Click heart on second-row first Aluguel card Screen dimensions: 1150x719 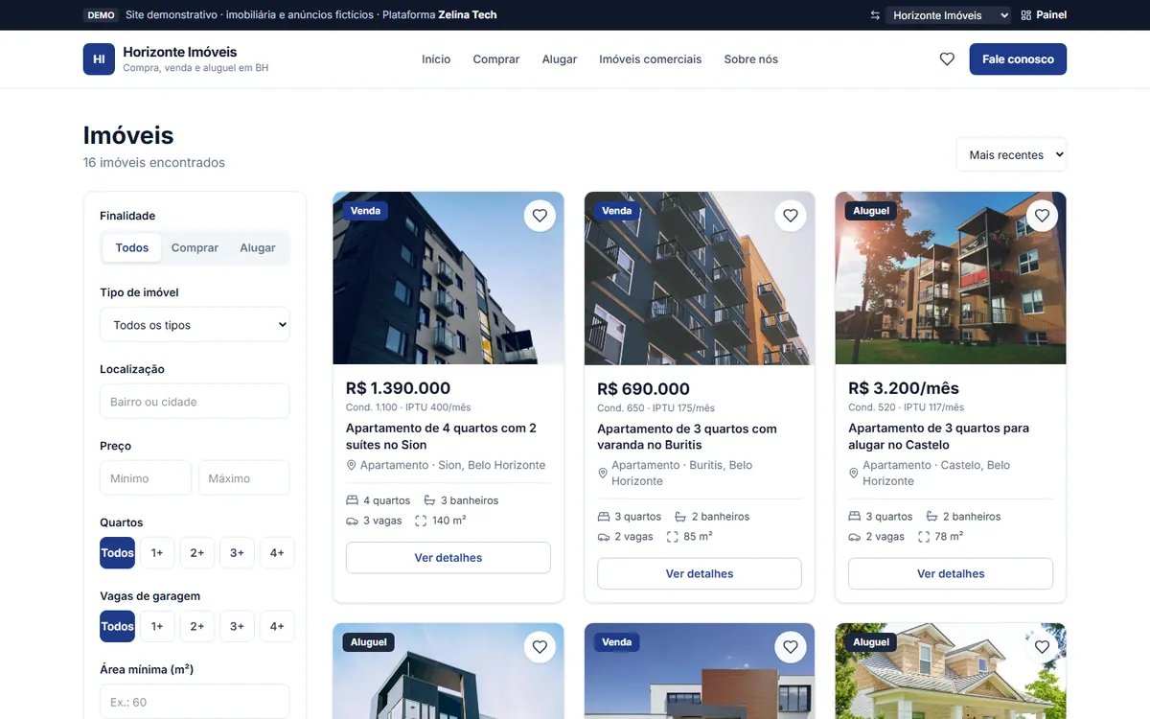pos(540,647)
